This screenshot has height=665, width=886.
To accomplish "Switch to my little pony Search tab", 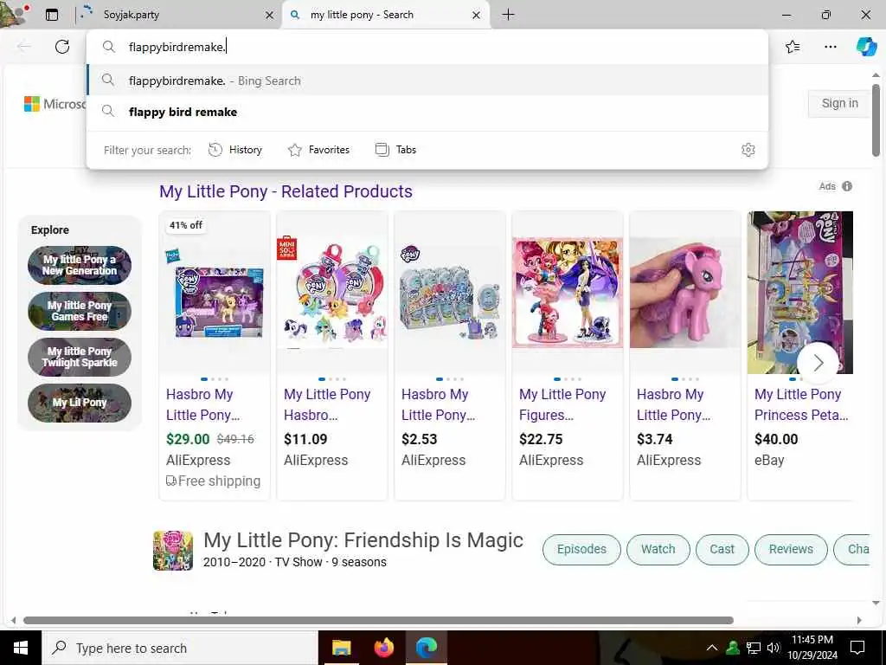I will [386, 15].
